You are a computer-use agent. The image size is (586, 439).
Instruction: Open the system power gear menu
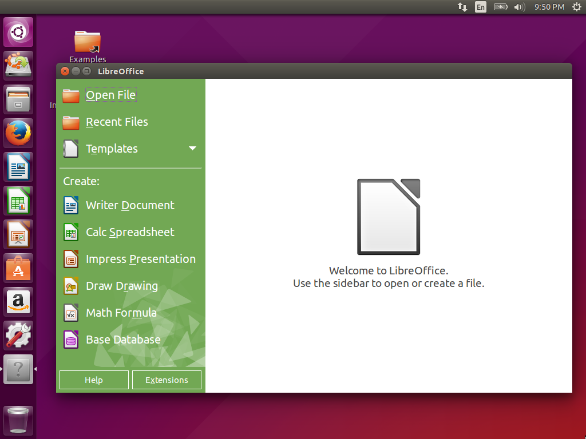[577, 7]
